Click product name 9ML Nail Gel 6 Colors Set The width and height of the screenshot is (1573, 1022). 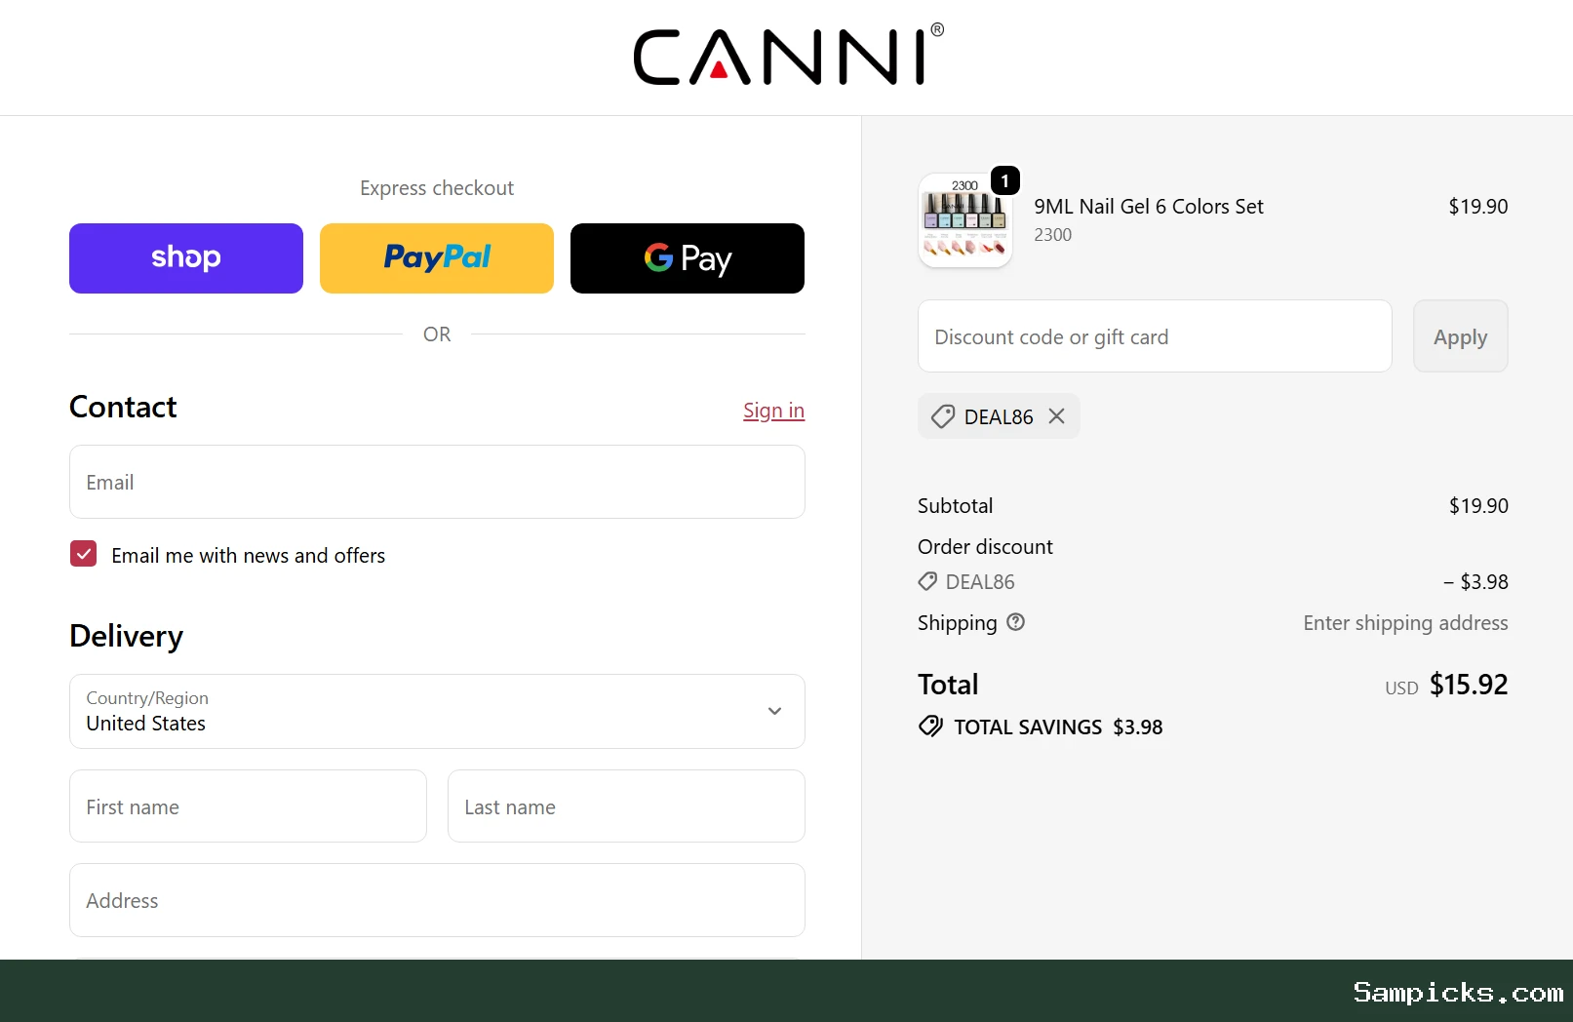click(x=1149, y=207)
